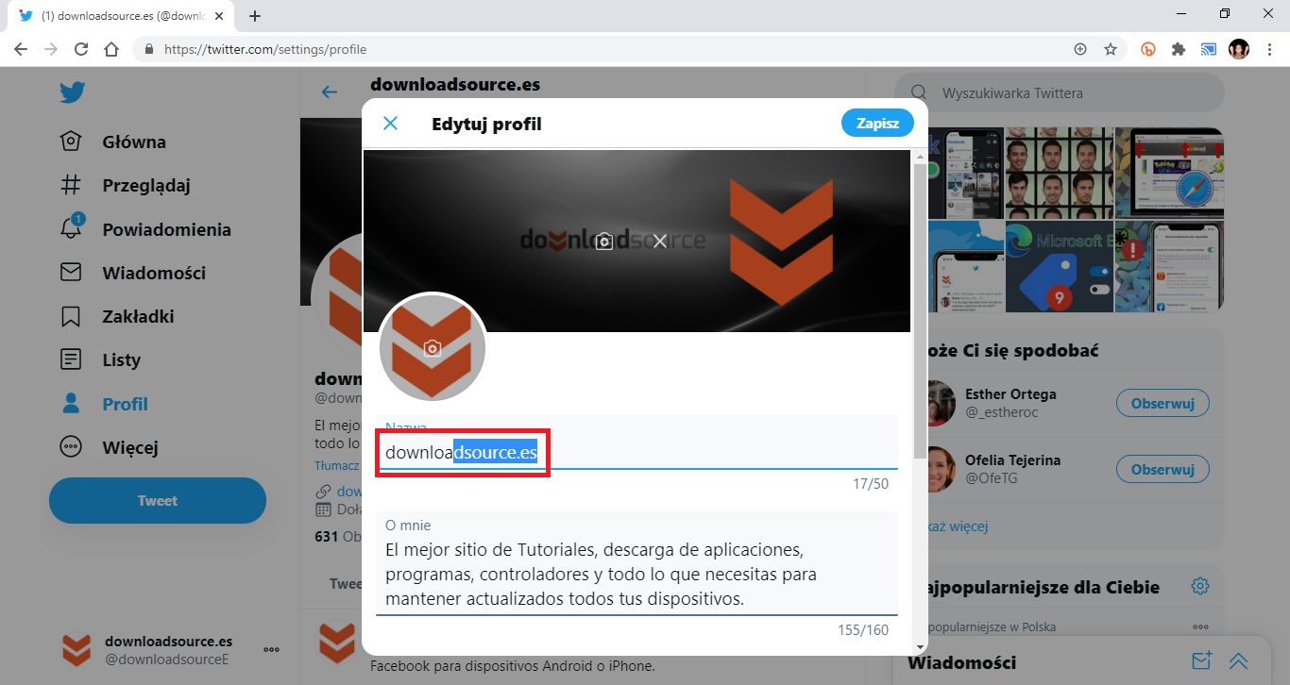Open account menu dots near downloadsourceE
The height and width of the screenshot is (685, 1290).
pyautogui.click(x=272, y=649)
